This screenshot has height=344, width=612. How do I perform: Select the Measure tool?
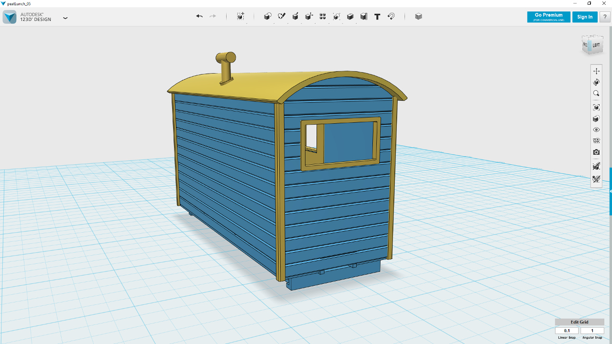364,16
